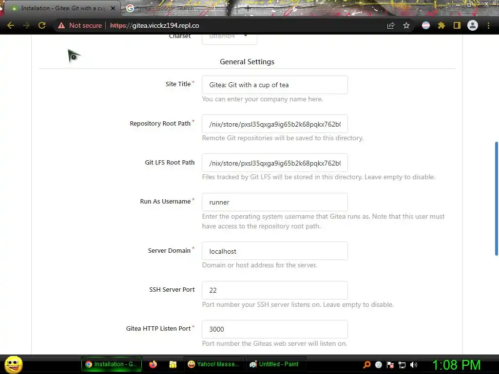Switch to Yahoo! Messenger taskbar item
This screenshot has width=499, height=374.
click(213, 364)
